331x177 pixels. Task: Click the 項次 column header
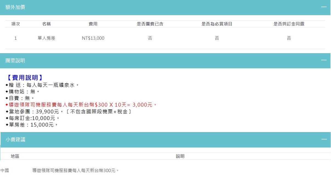(x=16, y=24)
